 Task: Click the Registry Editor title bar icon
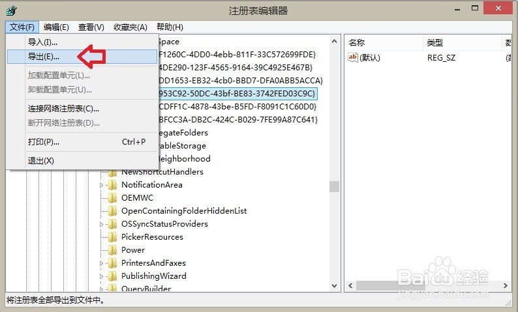(x=12, y=11)
